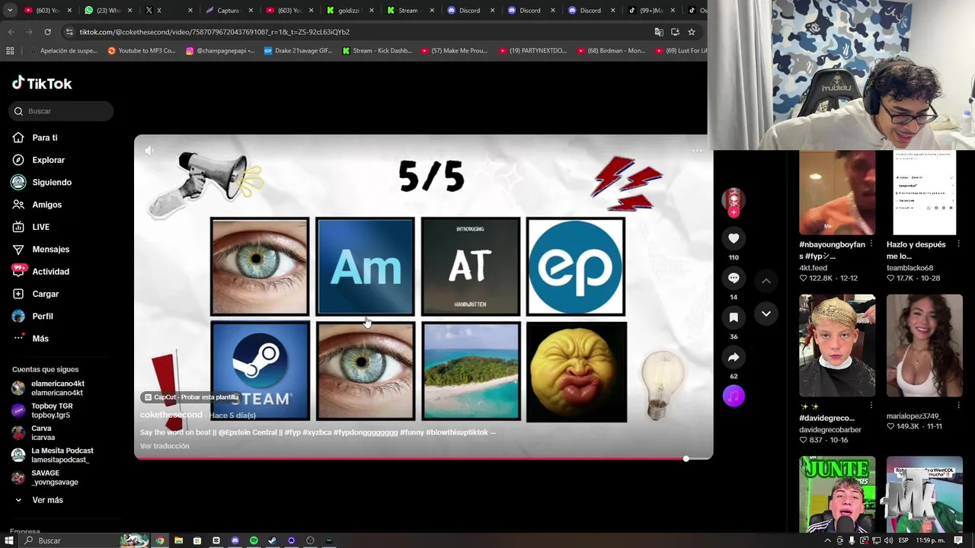Open the comments on the video
The image size is (975, 548).
tap(734, 278)
